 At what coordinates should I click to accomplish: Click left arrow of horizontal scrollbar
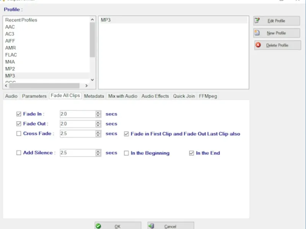(6, 85)
